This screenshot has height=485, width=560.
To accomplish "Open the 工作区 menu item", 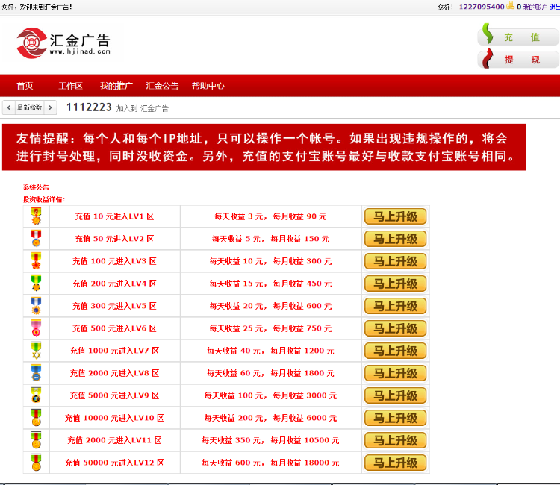I will coord(70,86).
